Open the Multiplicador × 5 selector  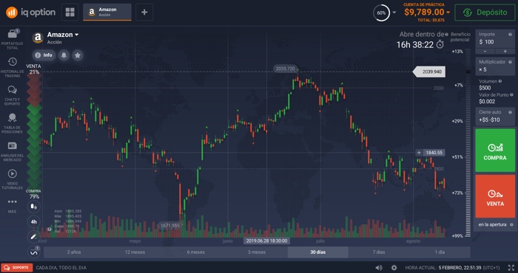click(495, 66)
